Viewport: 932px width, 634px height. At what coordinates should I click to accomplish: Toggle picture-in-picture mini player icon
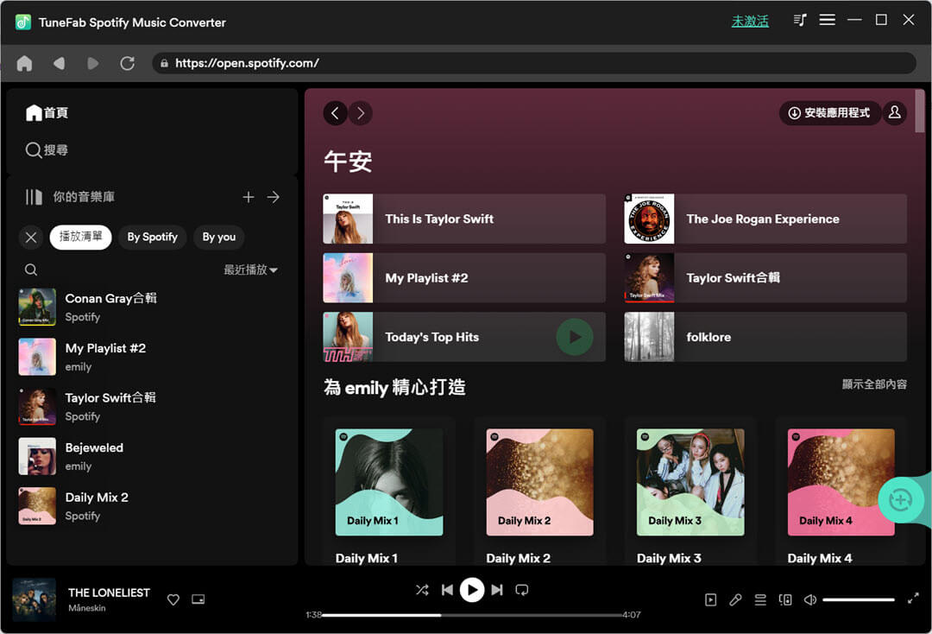point(198,599)
